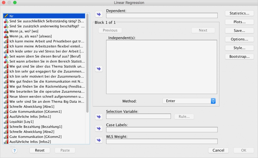Click the Paste button
258x158 pixels.
65,150
